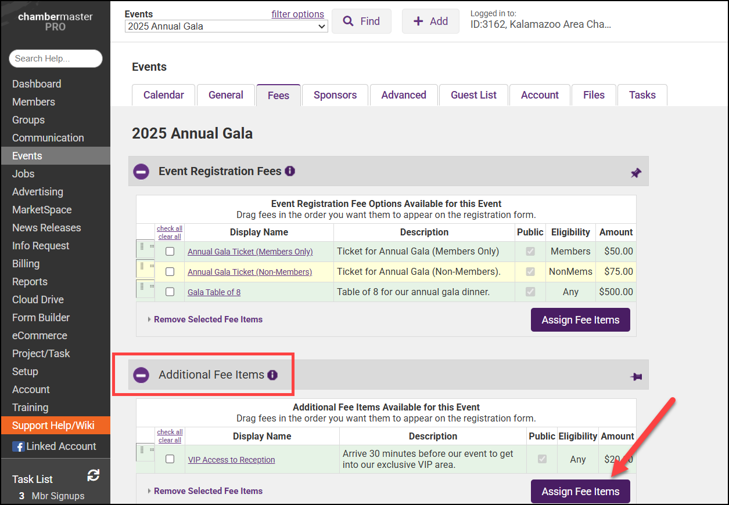Click the pin icon in Additional Fee Items header
Viewport: 729px width, 505px height.
[636, 377]
